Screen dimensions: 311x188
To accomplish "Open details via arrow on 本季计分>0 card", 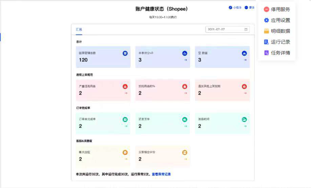I will tap(185, 60).
